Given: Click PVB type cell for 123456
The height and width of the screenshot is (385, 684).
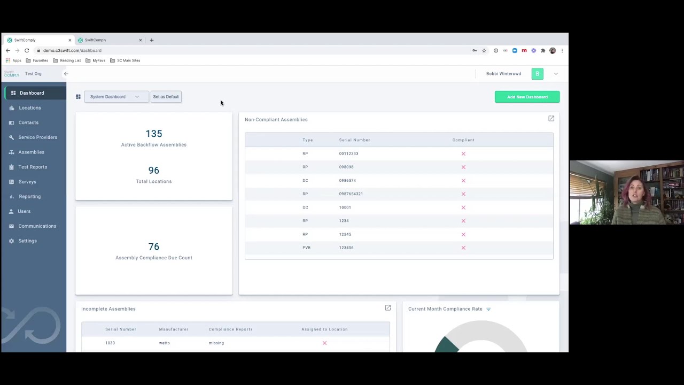Looking at the screenshot, I should [306, 248].
